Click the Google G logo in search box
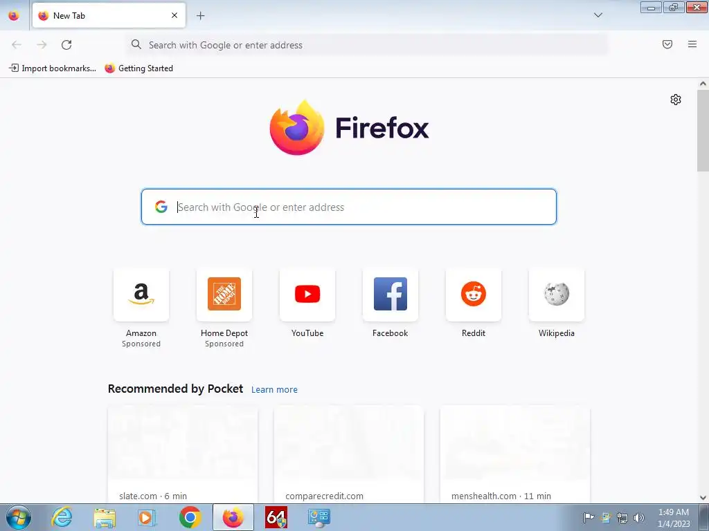The image size is (709, 531). click(161, 207)
